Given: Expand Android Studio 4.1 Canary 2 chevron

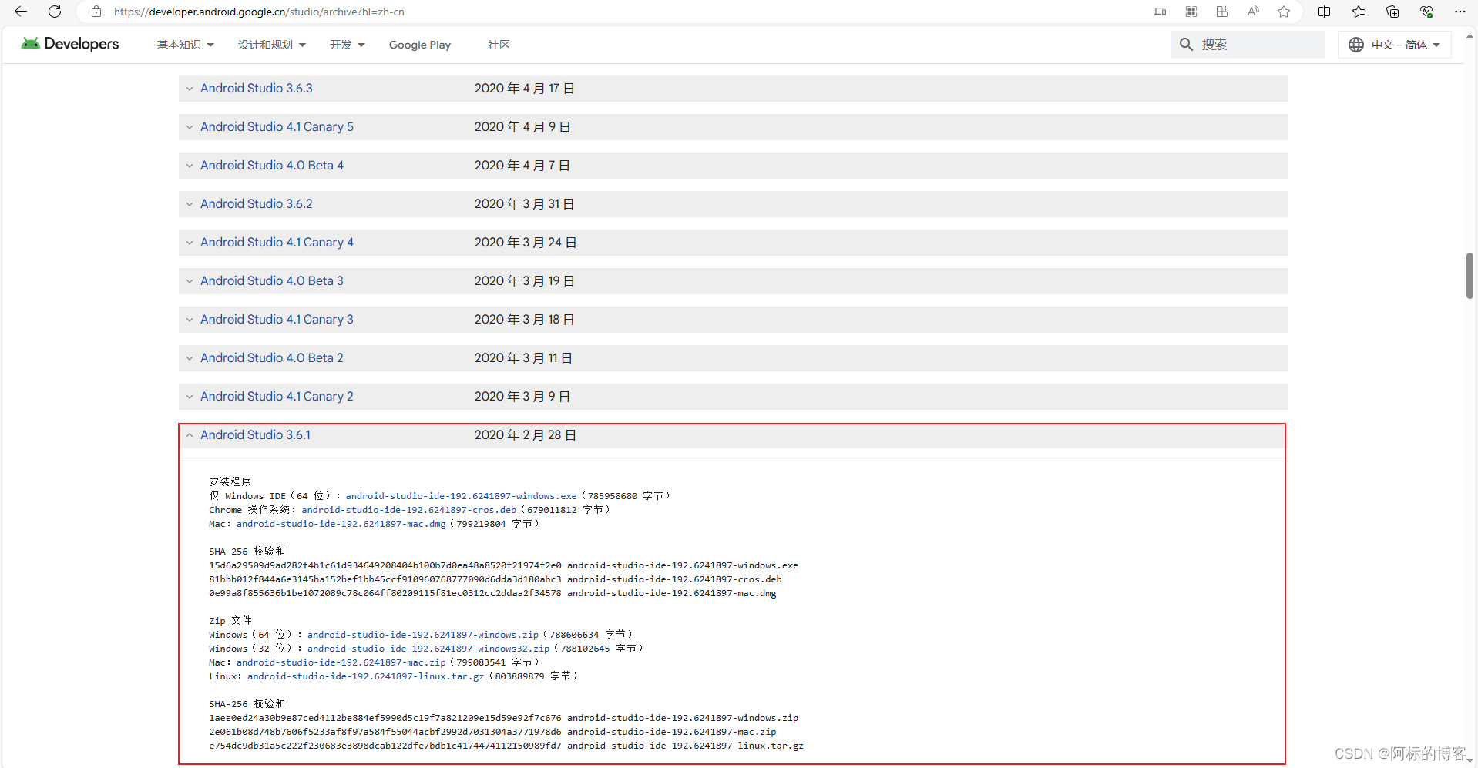Looking at the screenshot, I should coord(190,397).
